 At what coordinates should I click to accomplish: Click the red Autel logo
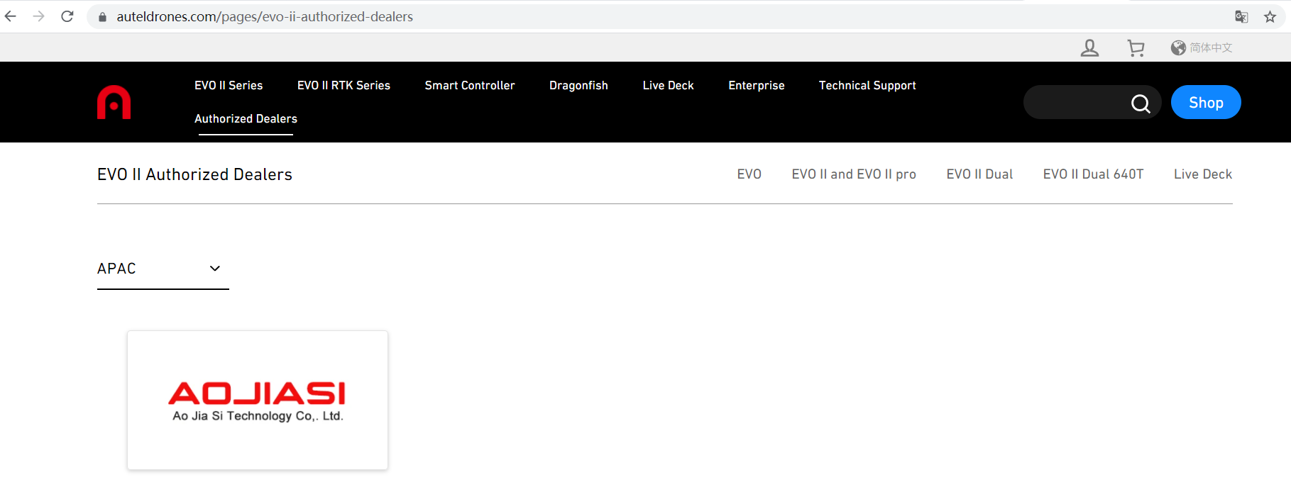coord(114,102)
